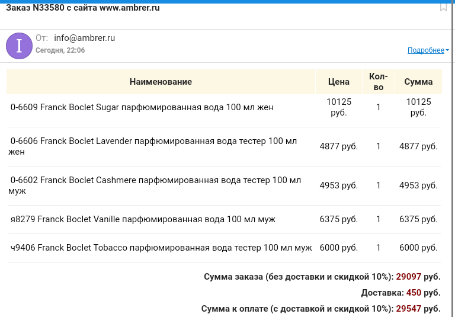The image size is (455, 317).
Task: Select the Franck Boclet Sugar item row
Action: coord(225,107)
